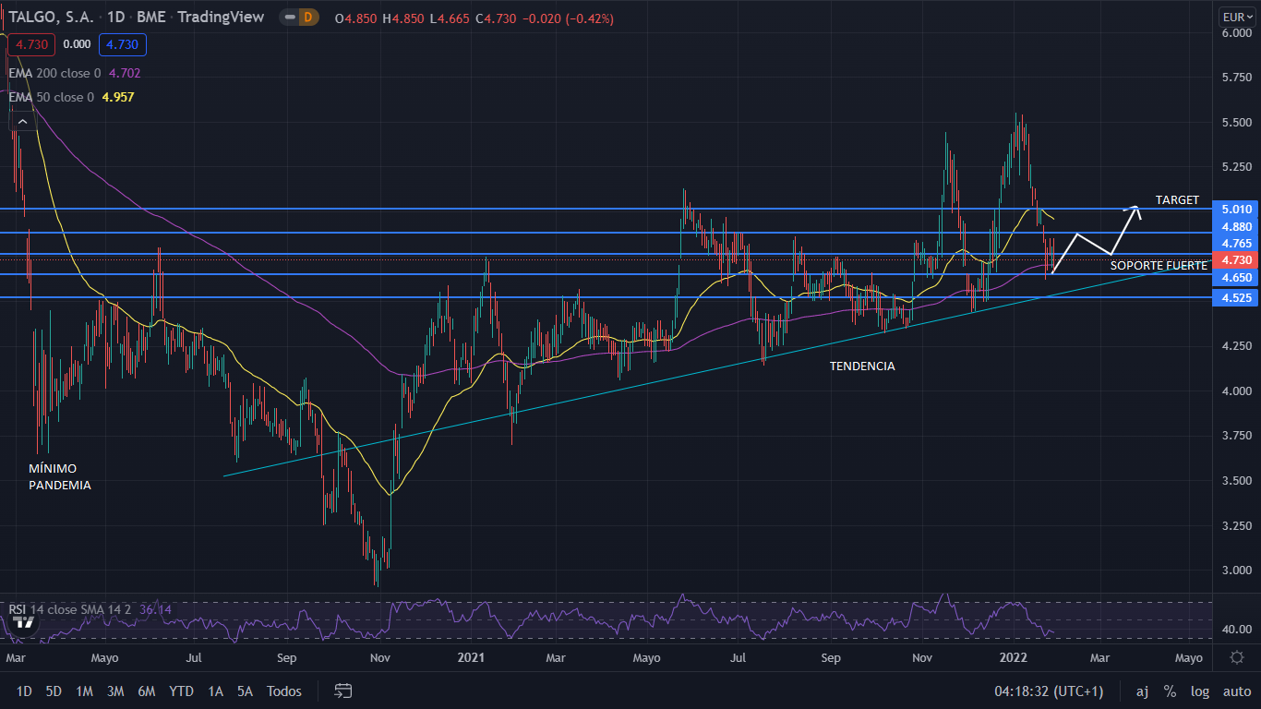Open the timezone menu showing UTC+1

tap(1049, 691)
